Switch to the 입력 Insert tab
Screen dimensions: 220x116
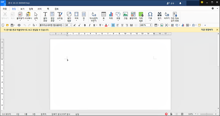tap(31, 9)
